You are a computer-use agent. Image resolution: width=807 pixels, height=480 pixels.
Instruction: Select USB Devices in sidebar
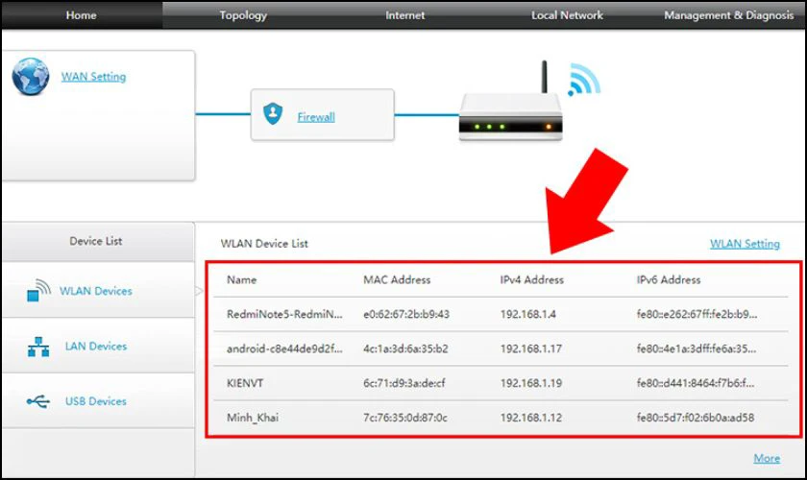pos(96,400)
